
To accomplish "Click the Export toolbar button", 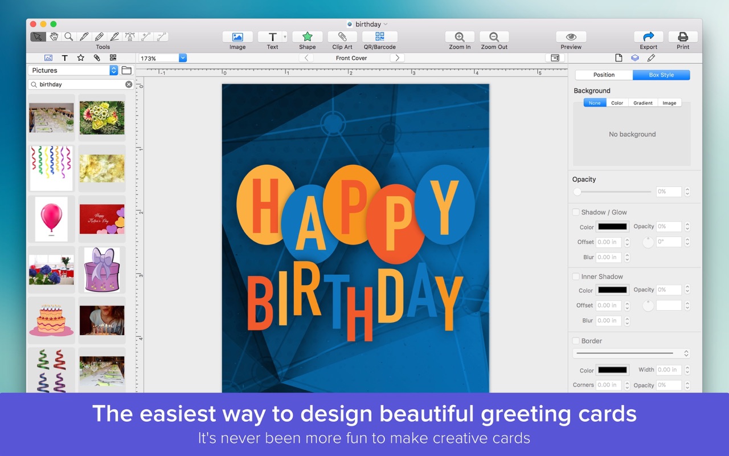I will tap(649, 37).
